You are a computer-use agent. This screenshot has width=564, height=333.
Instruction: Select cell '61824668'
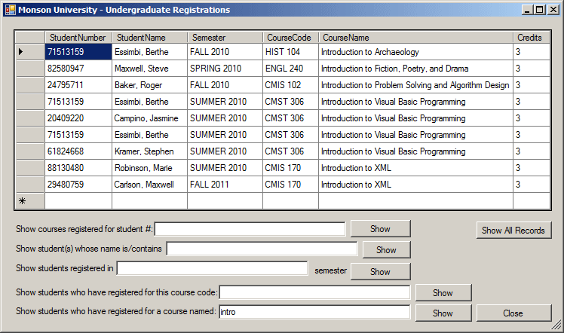pos(78,151)
